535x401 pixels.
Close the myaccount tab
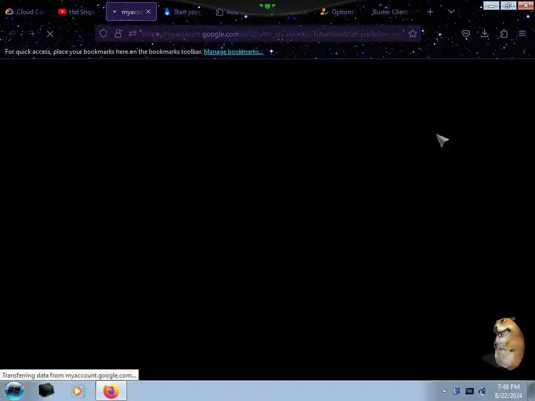click(148, 11)
